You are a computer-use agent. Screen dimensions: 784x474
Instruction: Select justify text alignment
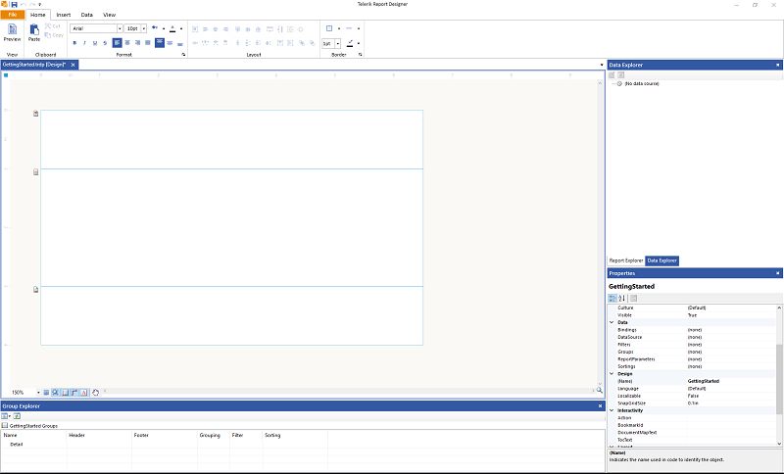coord(148,43)
